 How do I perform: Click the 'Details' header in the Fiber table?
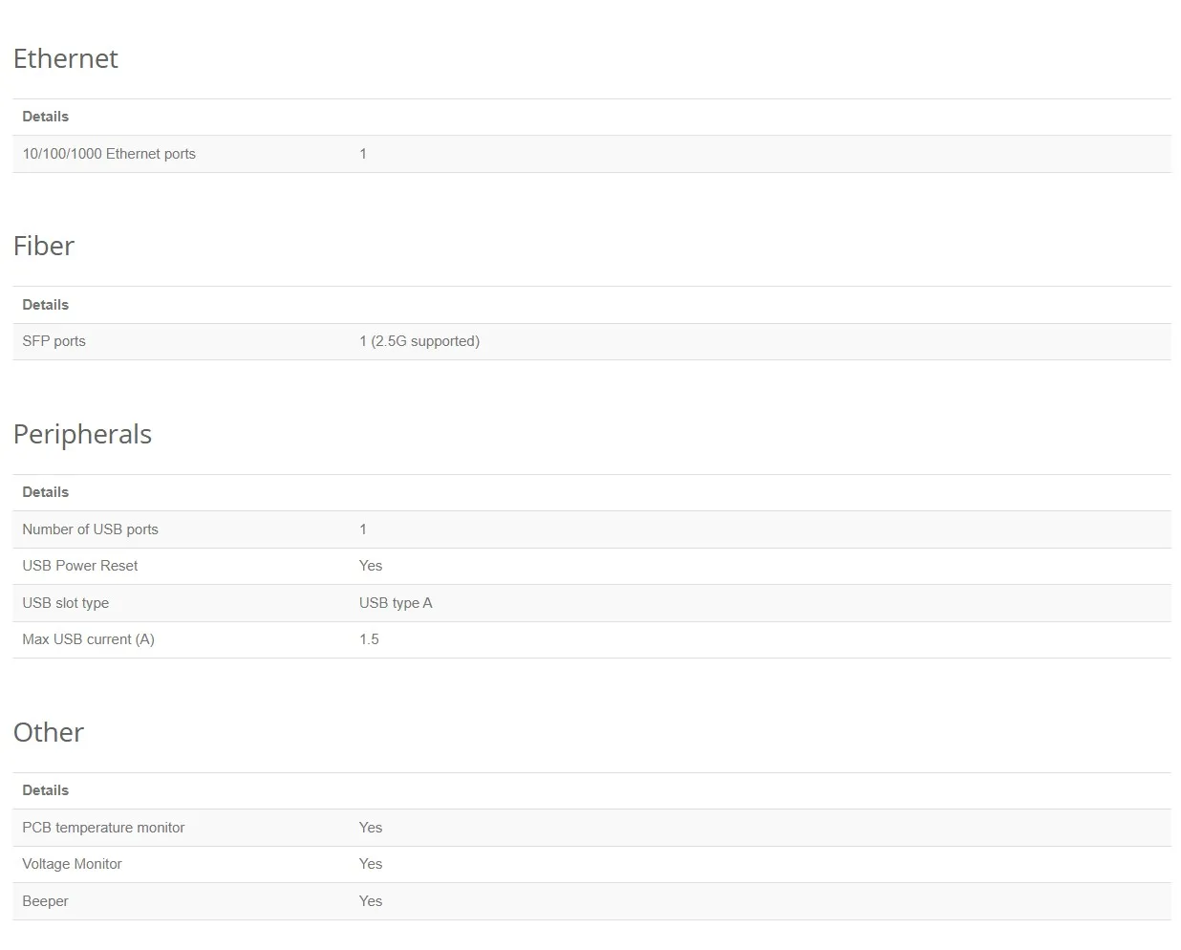pos(46,305)
